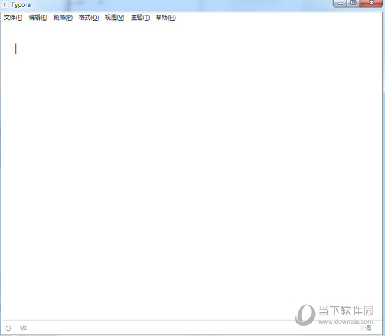This screenshot has width=385, height=336.
Task: Open the 主题(T) menu
Action: (140, 17)
